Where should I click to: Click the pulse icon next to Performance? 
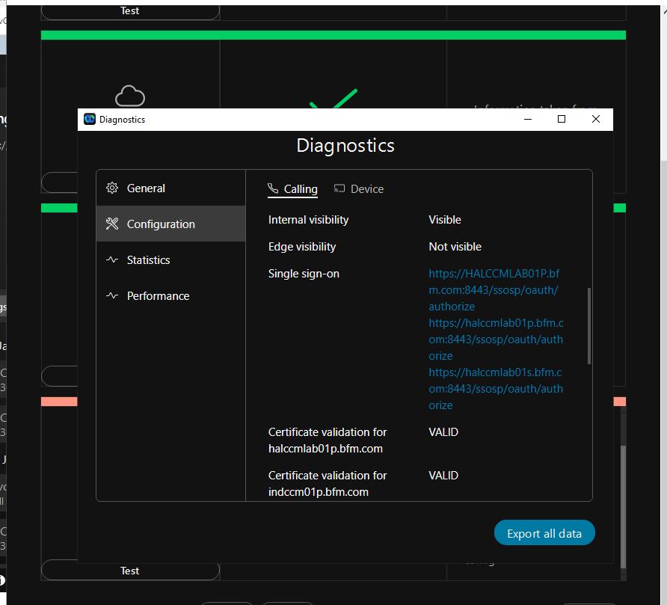112,296
